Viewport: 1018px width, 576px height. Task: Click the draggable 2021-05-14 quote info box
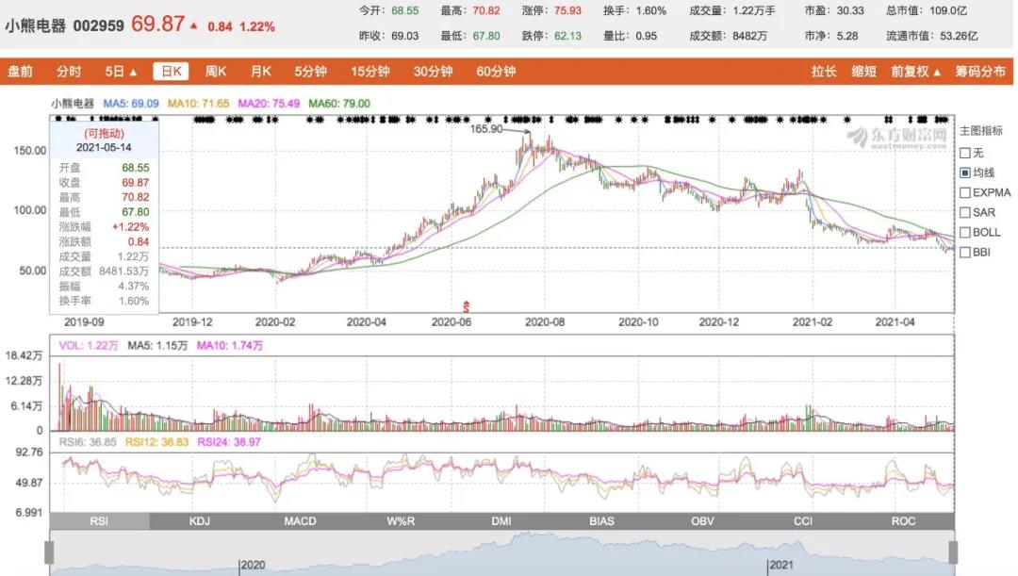click(x=103, y=219)
